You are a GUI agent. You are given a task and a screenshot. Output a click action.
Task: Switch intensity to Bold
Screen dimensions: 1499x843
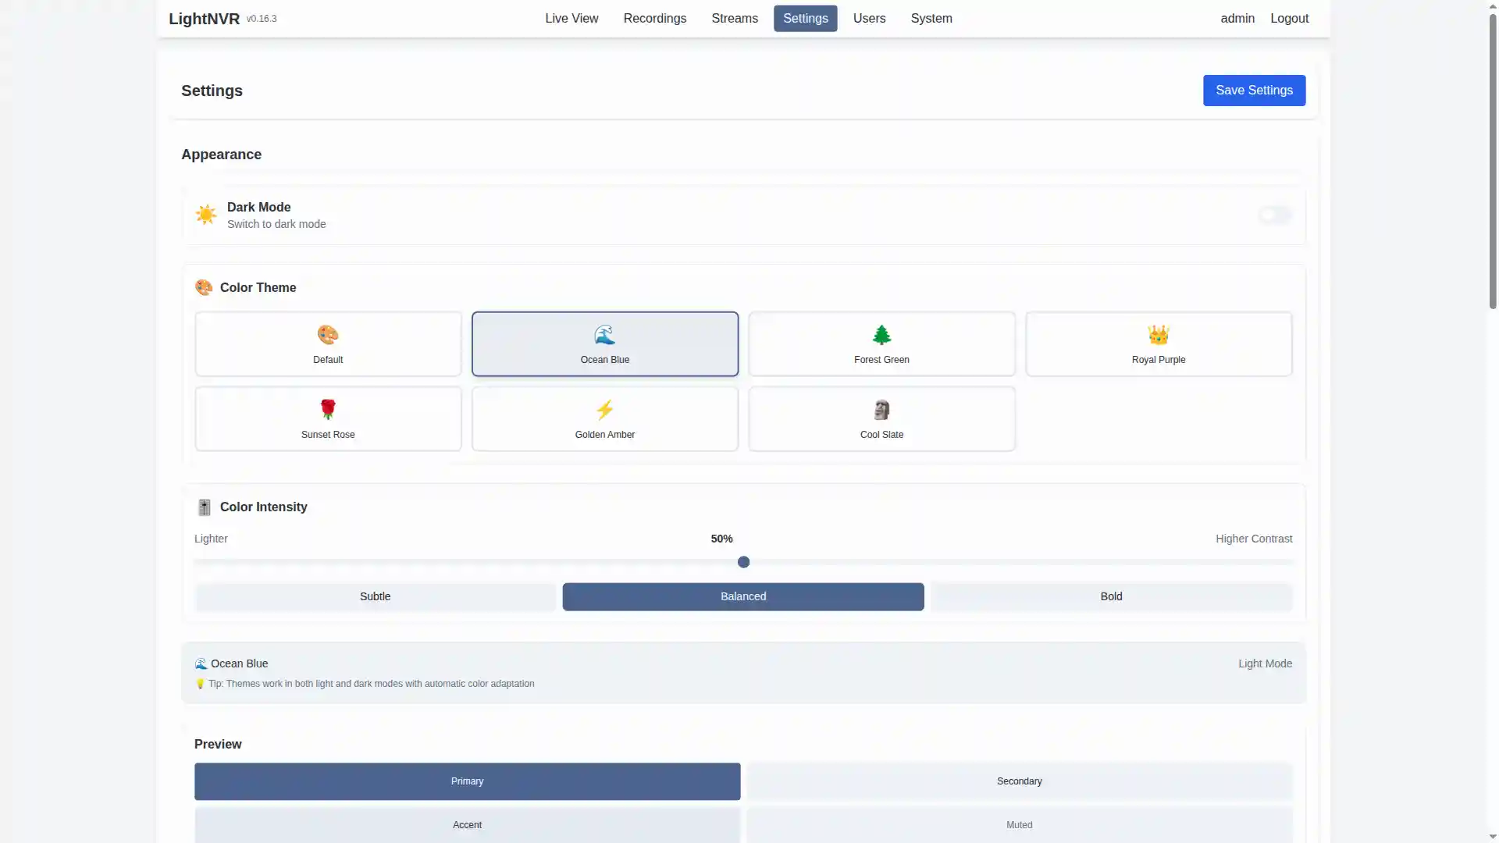[x=1111, y=596]
